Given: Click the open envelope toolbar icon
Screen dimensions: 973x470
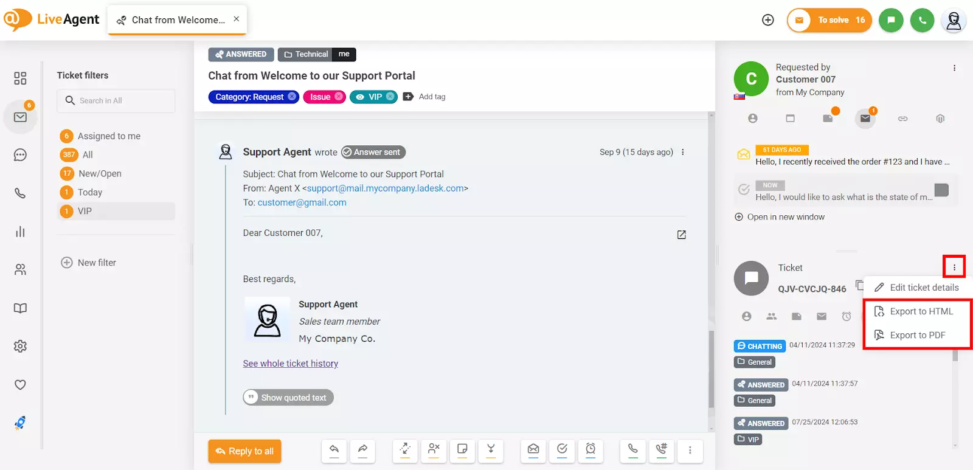Looking at the screenshot, I should 533,451.
